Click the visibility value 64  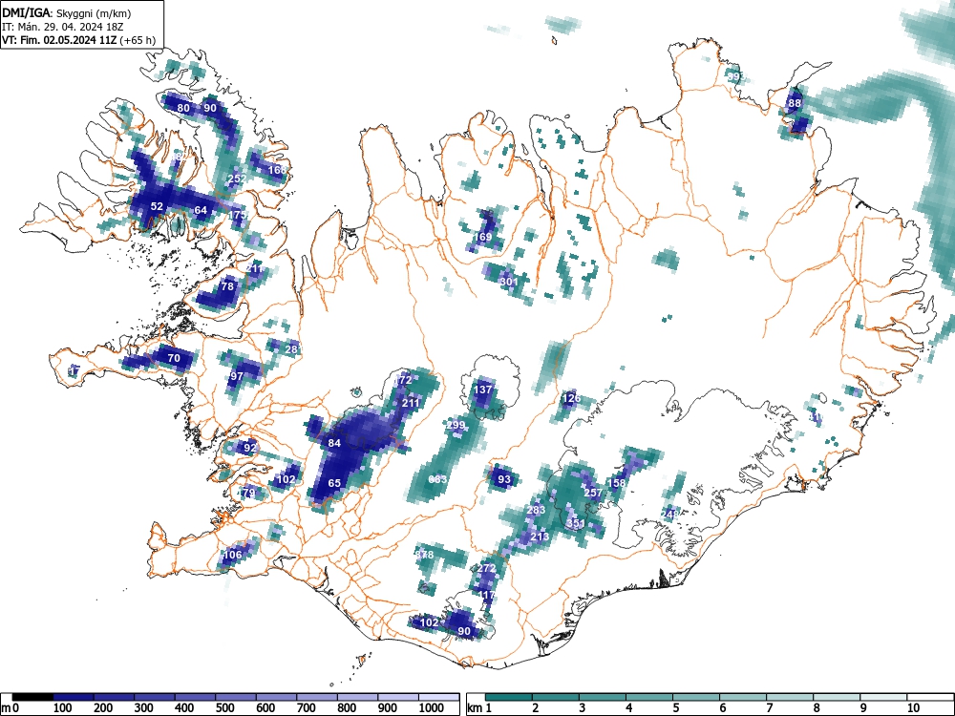tap(201, 210)
